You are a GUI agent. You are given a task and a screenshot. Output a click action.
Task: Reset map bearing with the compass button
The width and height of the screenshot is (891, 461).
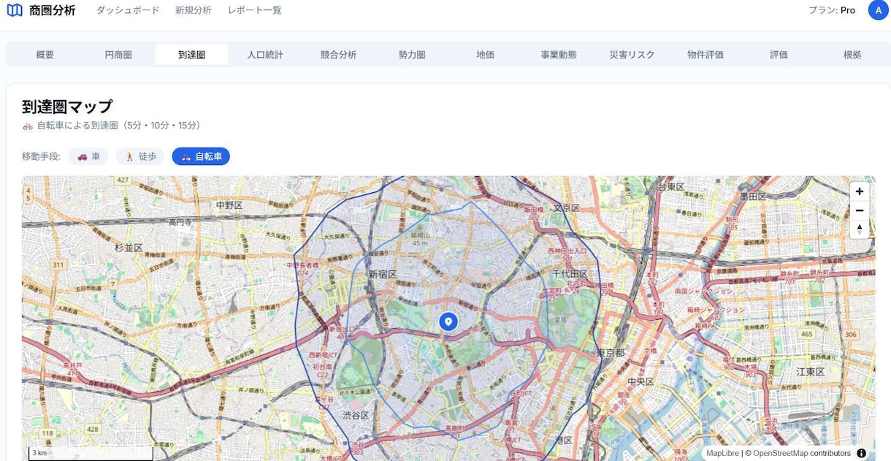[x=860, y=229]
